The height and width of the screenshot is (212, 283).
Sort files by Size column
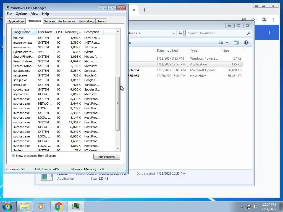[x=232, y=51]
